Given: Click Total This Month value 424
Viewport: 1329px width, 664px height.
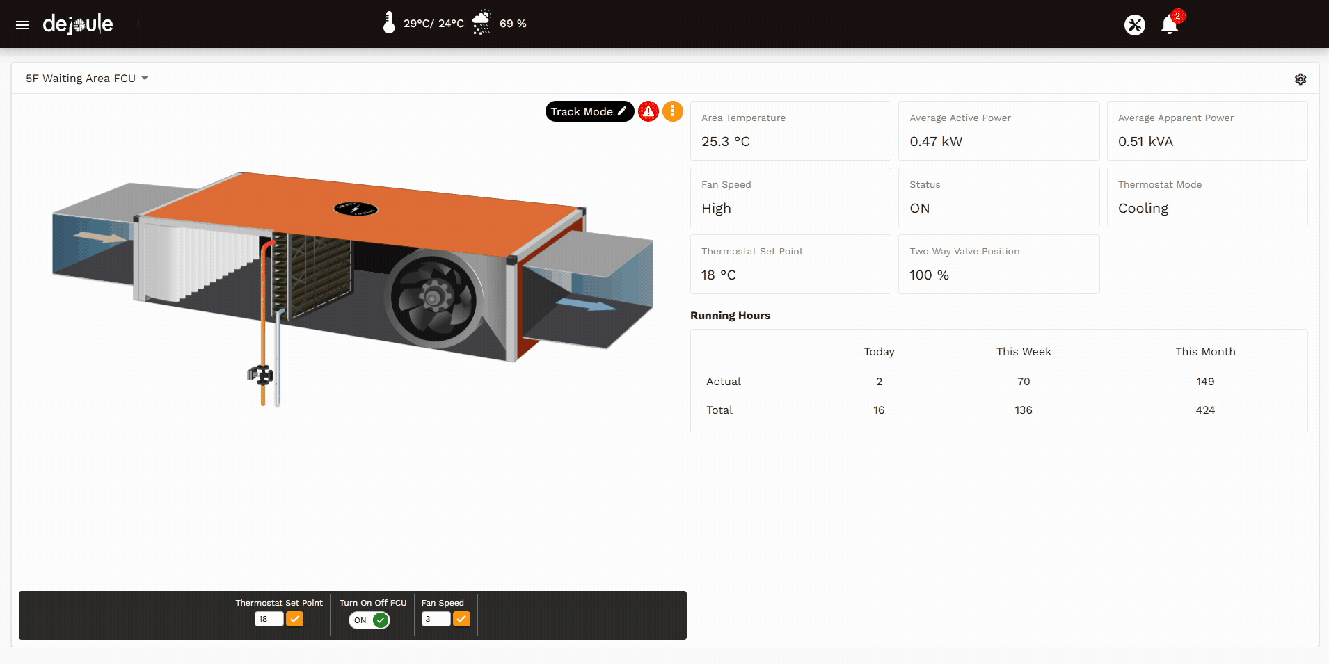Looking at the screenshot, I should 1205,410.
